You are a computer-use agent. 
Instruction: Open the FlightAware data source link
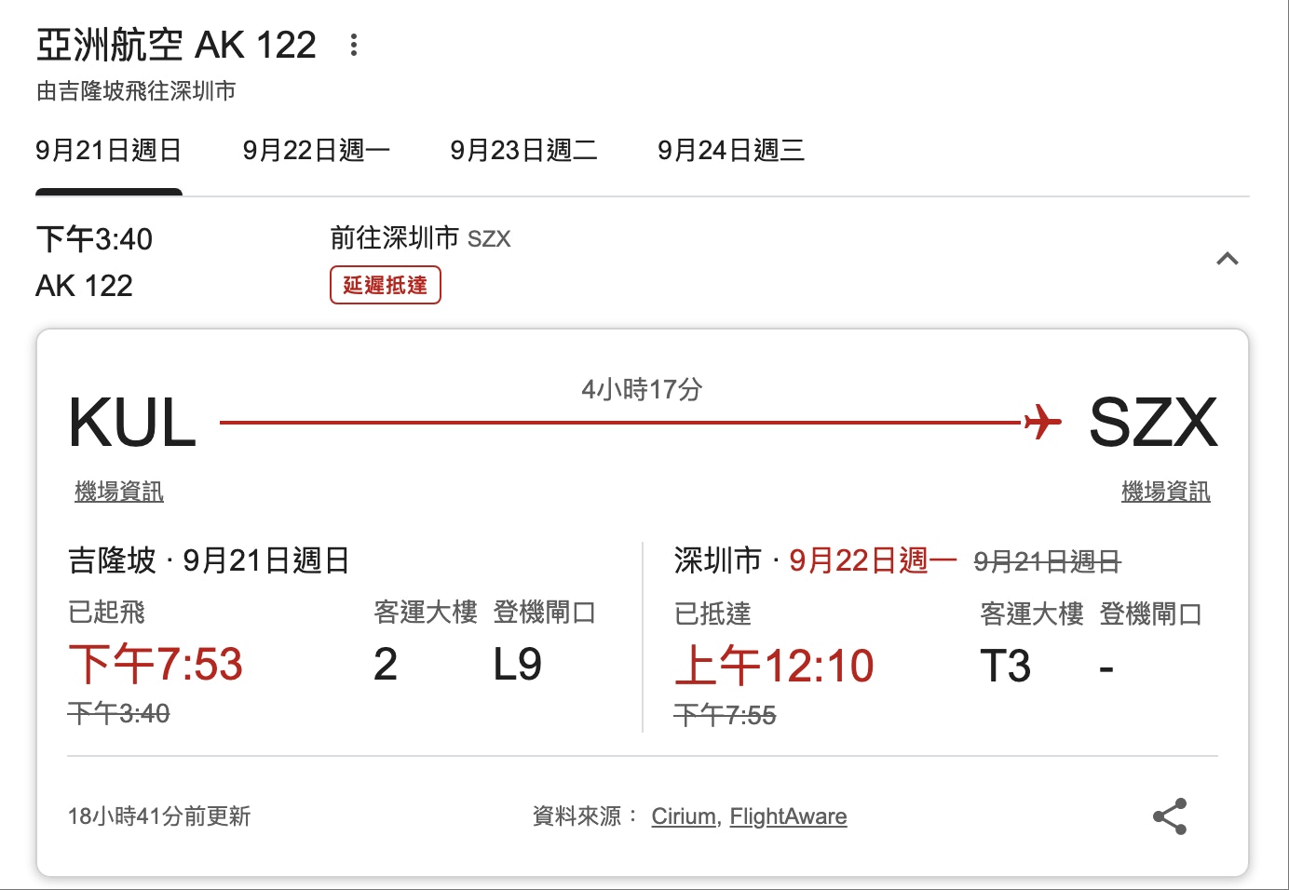tap(788, 816)
